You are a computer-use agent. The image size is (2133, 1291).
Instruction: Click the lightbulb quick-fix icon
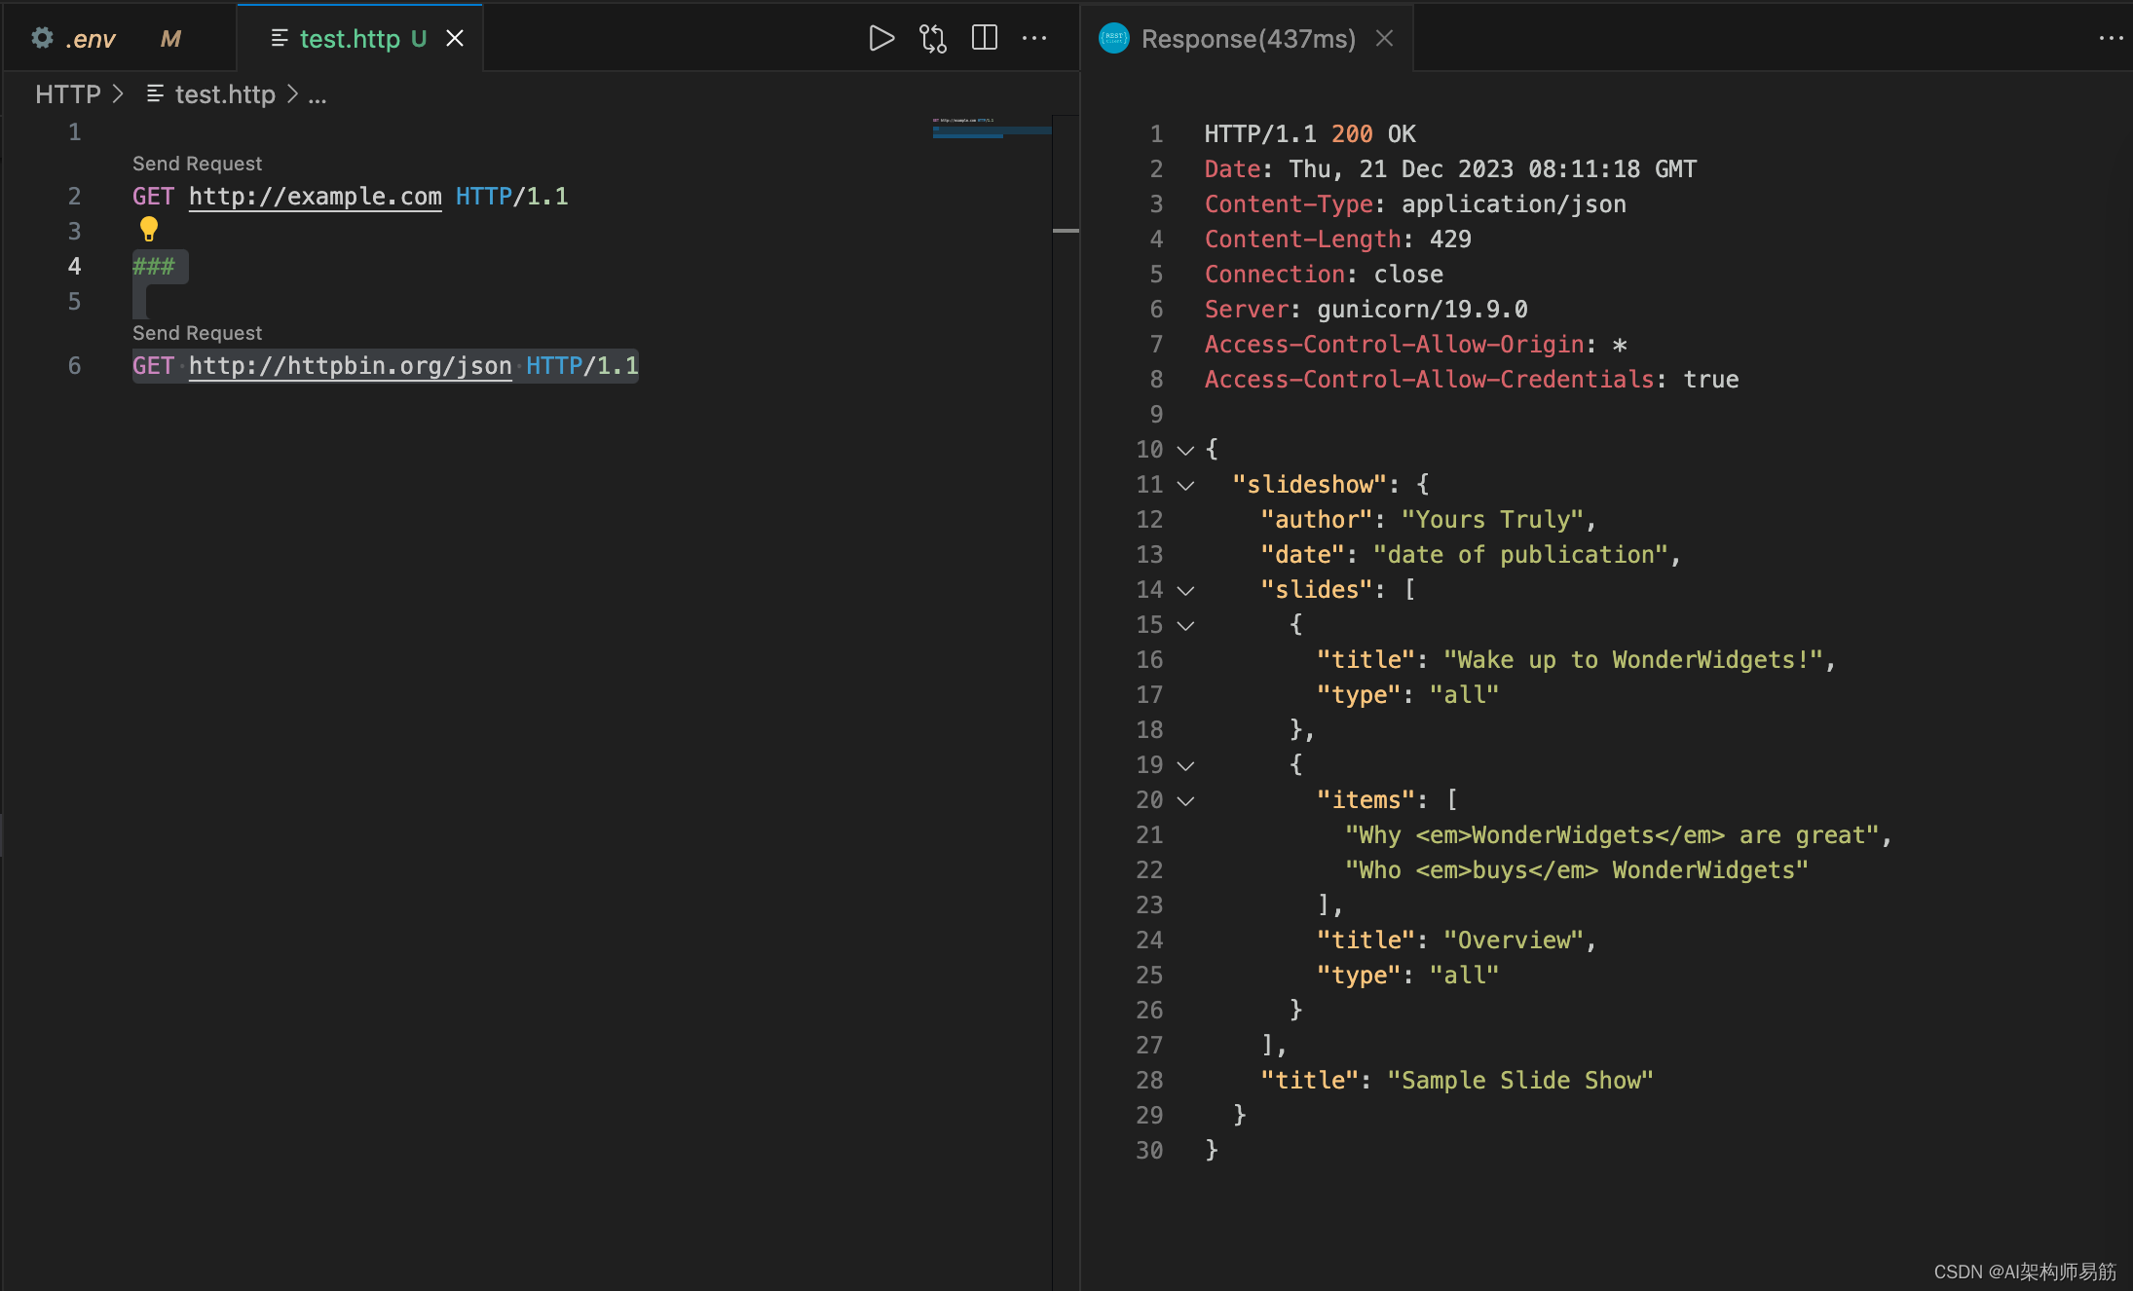tap(148, 229)
